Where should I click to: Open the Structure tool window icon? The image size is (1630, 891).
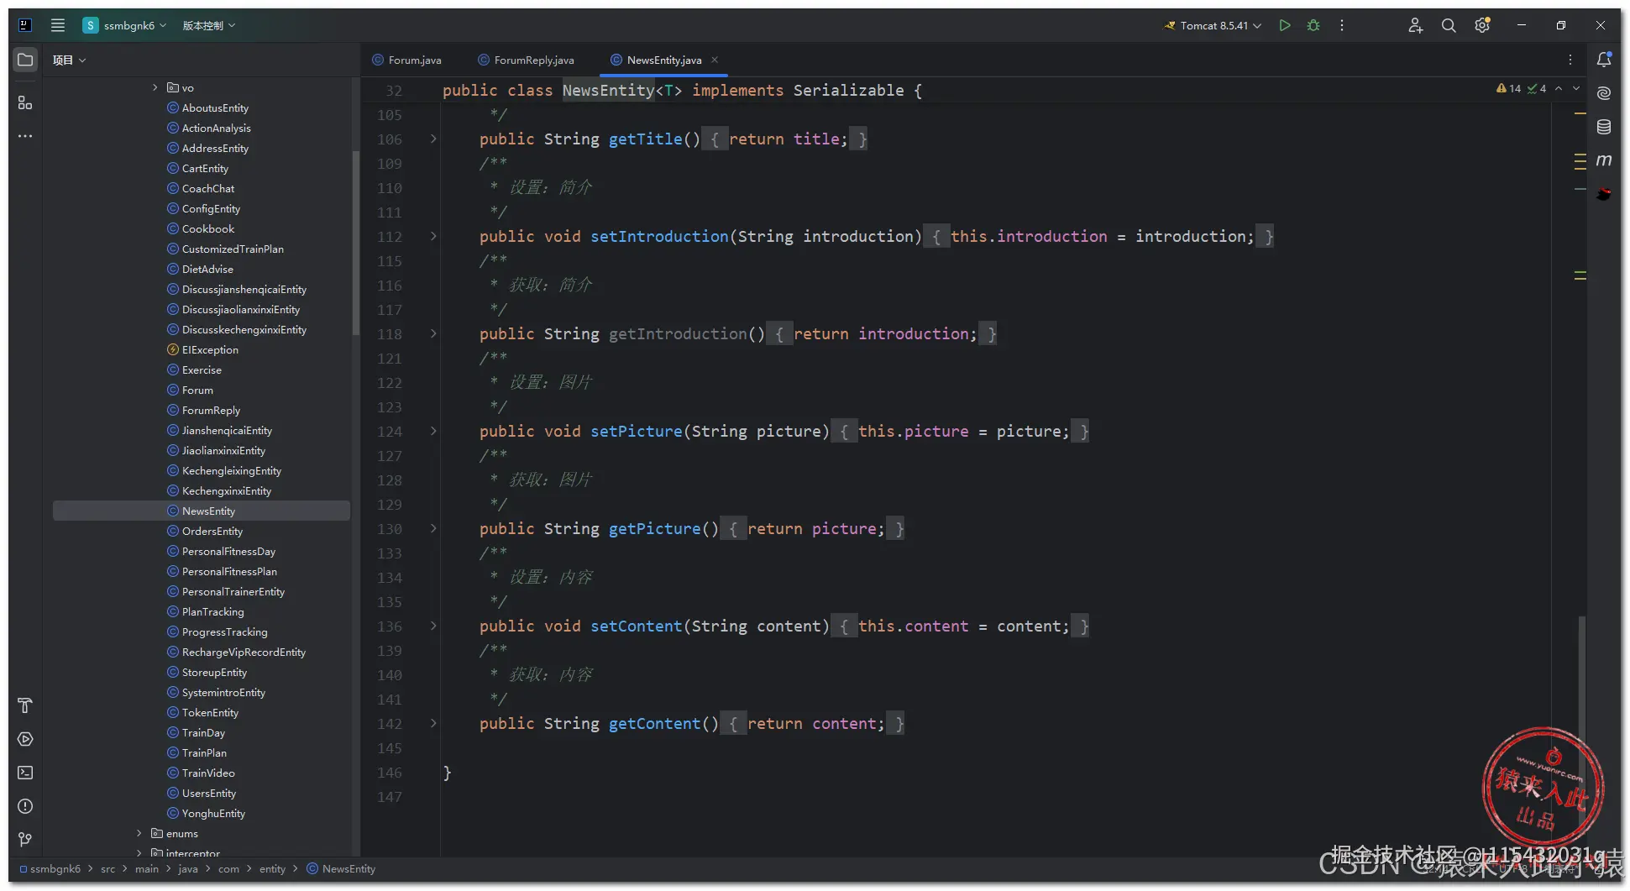coord(25,102)
